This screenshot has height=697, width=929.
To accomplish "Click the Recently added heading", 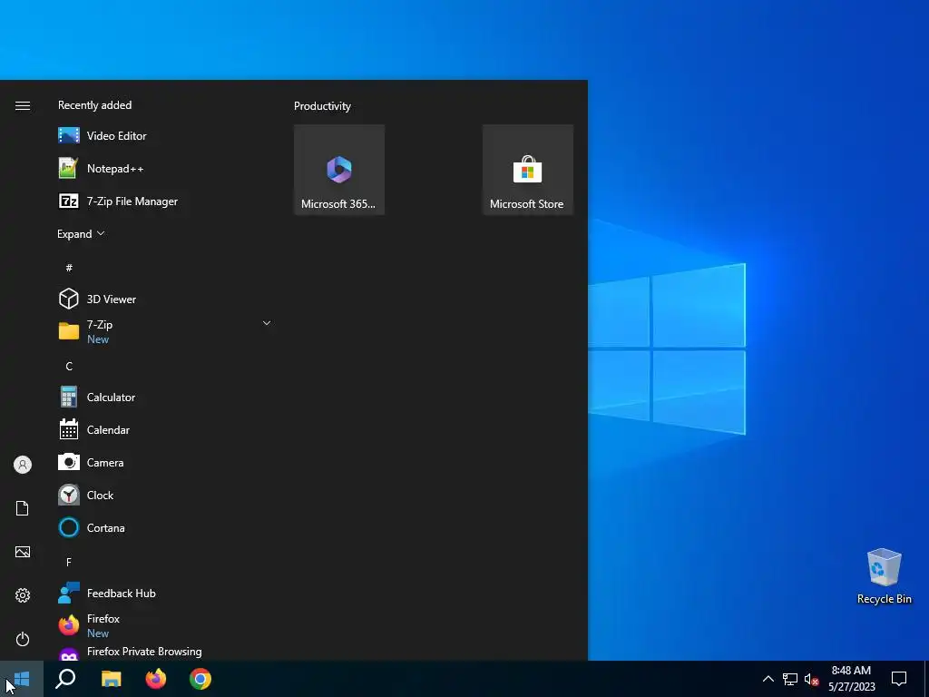I will 94,105.
